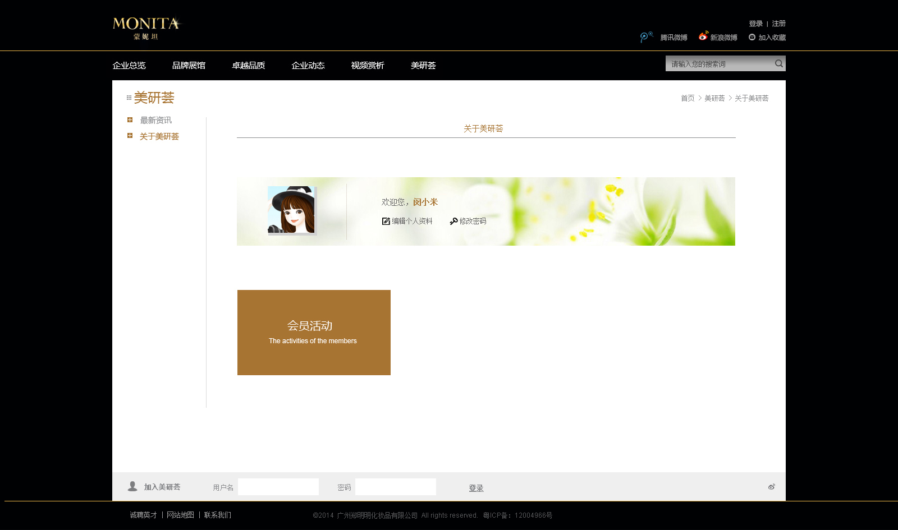Click the edit profile pencil icon
This screenshot has width=898, height=530.
click(x=386, y=221)
